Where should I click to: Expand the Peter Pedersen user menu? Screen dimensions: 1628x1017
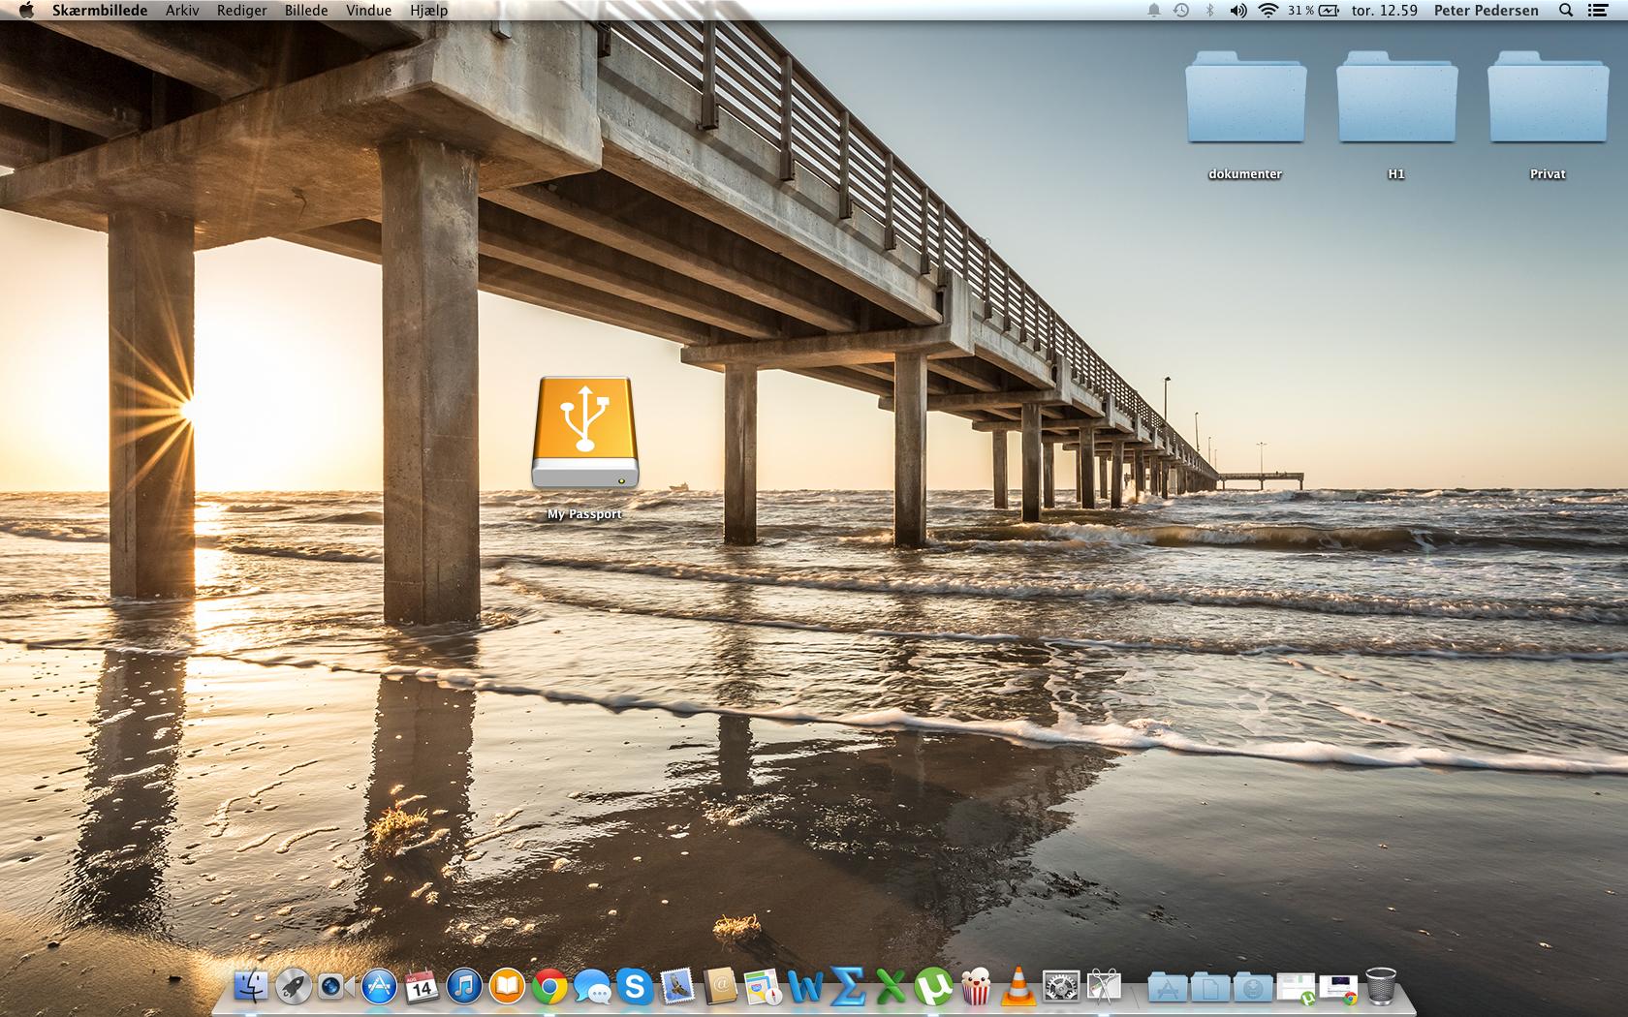[x=1486, y=11]
